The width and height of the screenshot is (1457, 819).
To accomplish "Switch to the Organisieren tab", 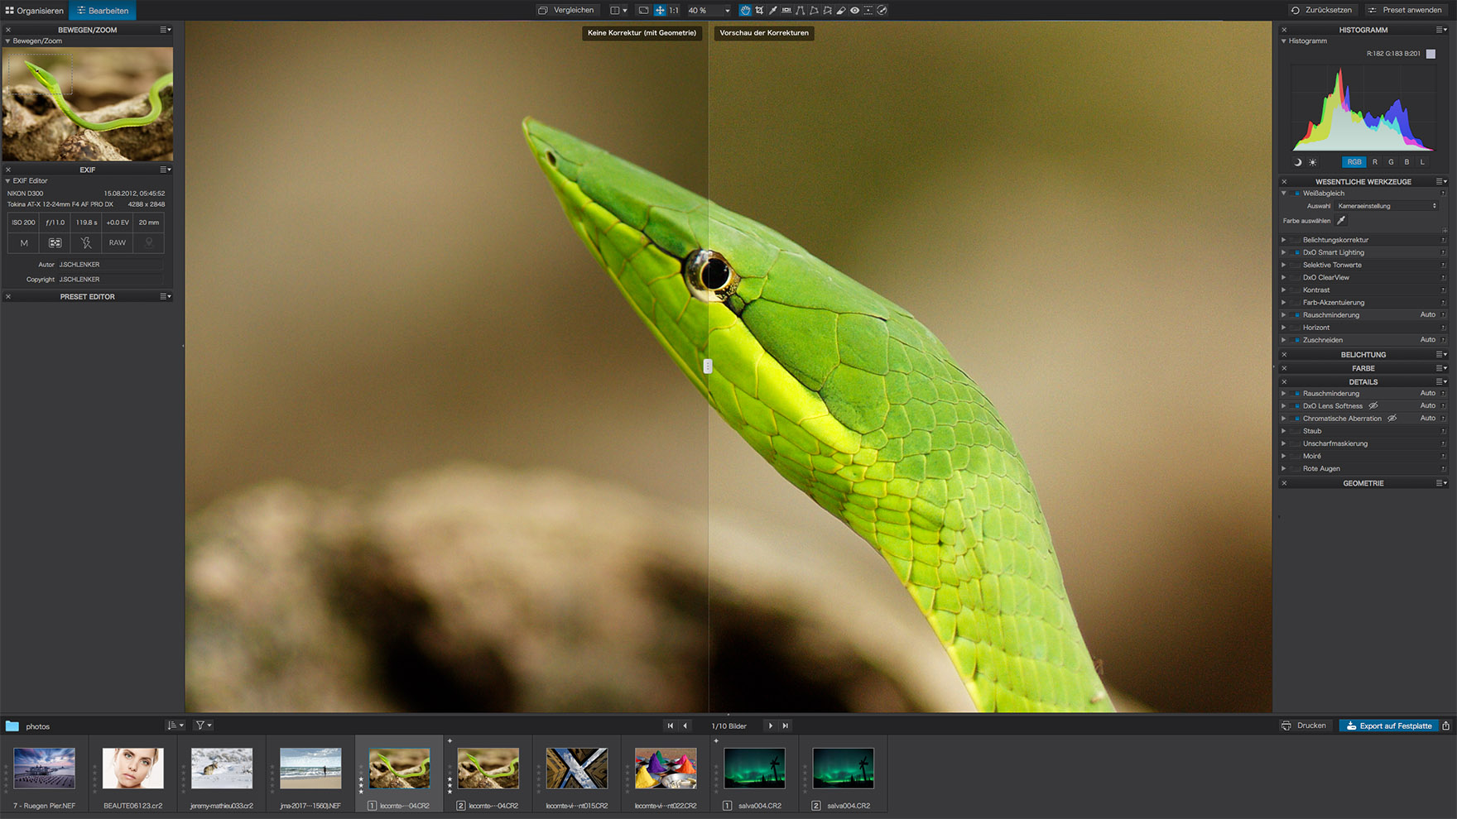I will click(x=35, y=11).
